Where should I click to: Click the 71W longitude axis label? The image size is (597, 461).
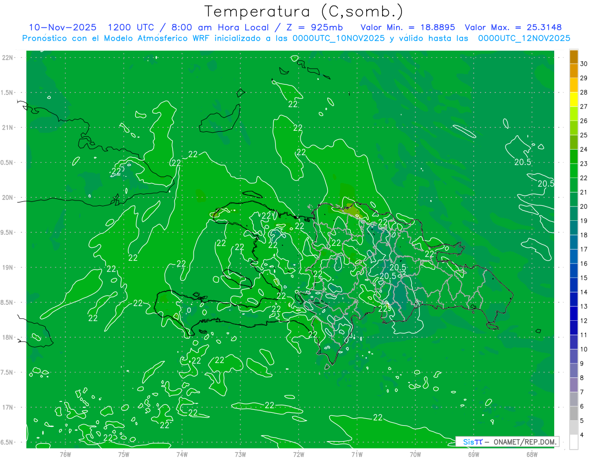357,455
